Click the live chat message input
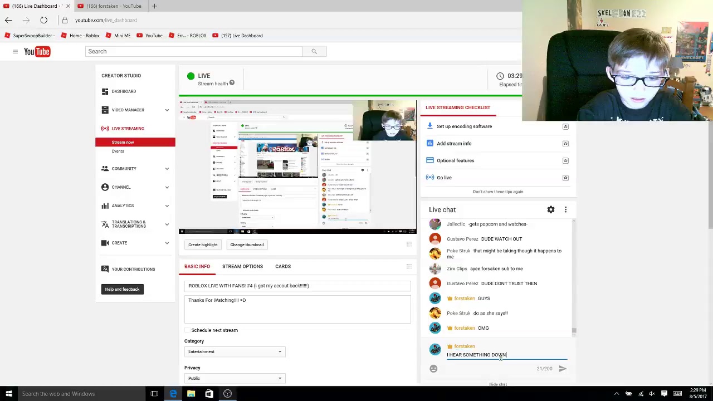The image size is (713, 401). 507,355
